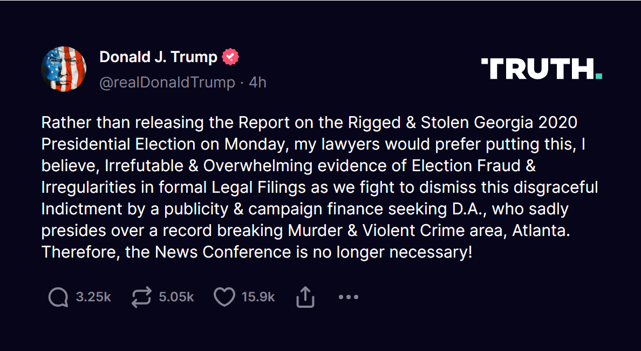The height and width of the screenshot is (351, 641).
Task: Click the 4h post timestamp
Action: point(257,82)
